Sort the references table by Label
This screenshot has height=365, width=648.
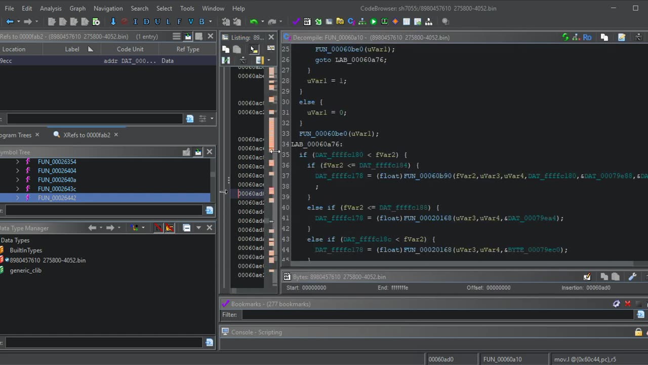pos(72,49)
